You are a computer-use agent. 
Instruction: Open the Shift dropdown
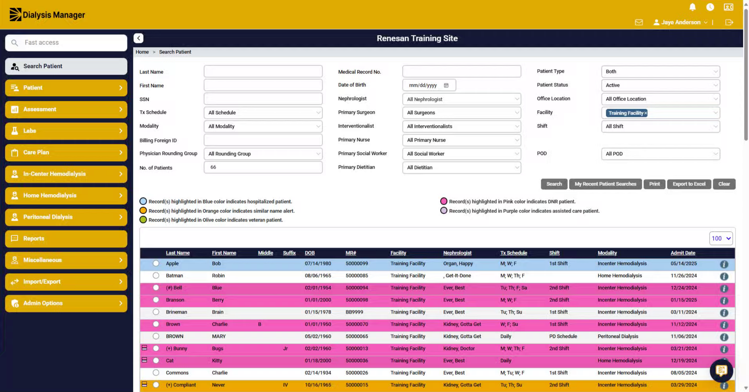pos(660,126)
